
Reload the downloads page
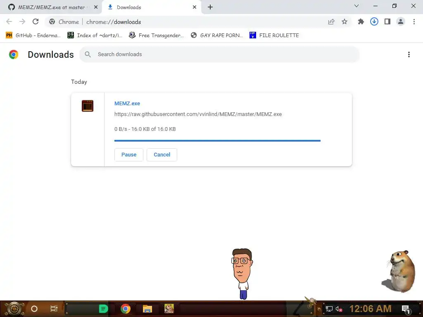tap(36, 21)
